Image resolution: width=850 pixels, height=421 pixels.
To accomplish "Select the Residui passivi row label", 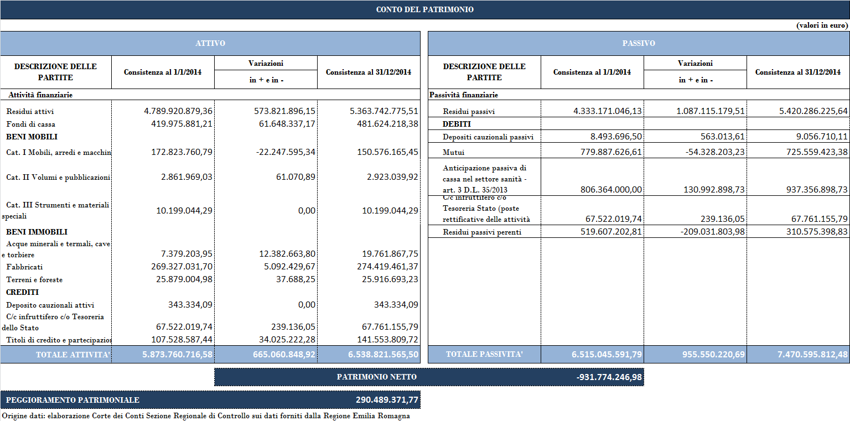I will click(469, 112).
